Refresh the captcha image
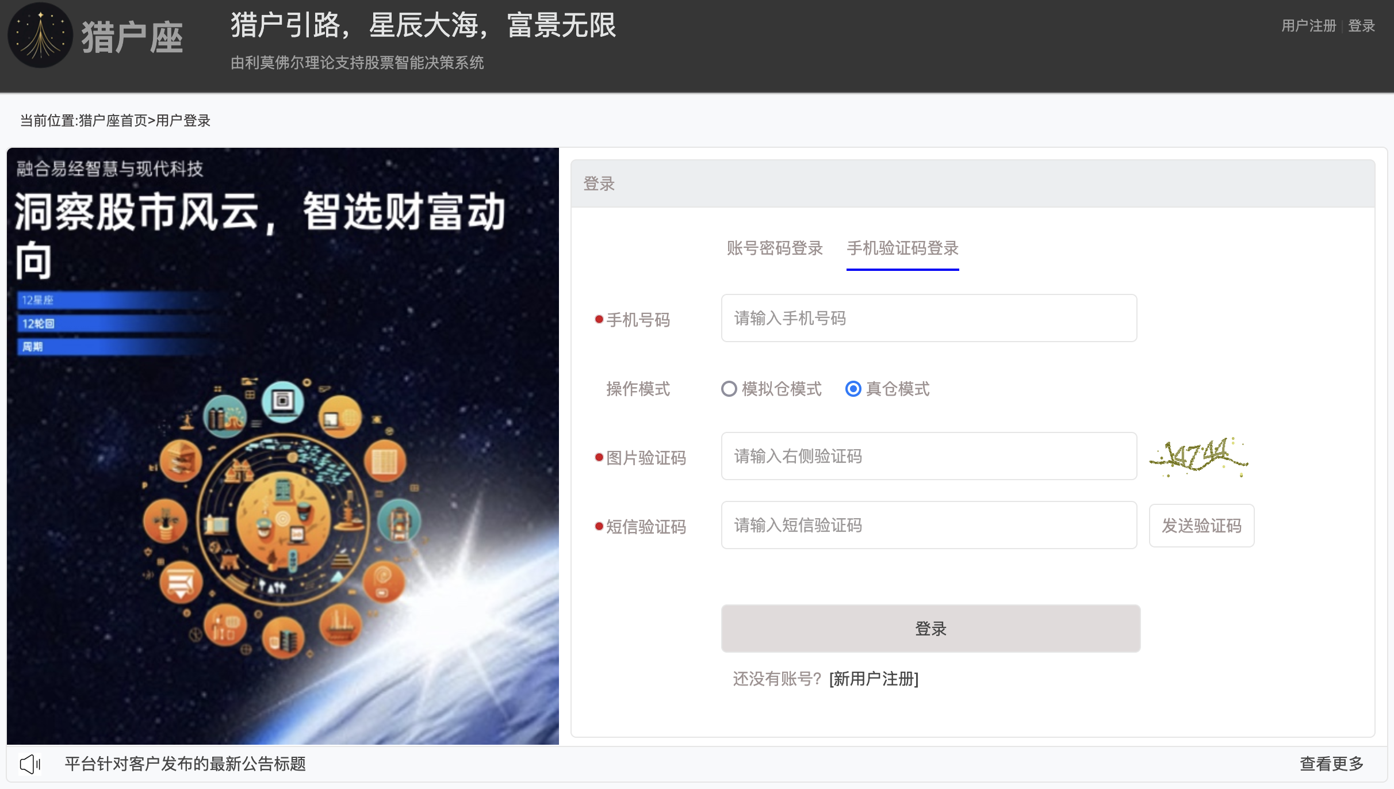Image resolution: width=1394 pixels, height=789 pixels. tap(1199, 457)
